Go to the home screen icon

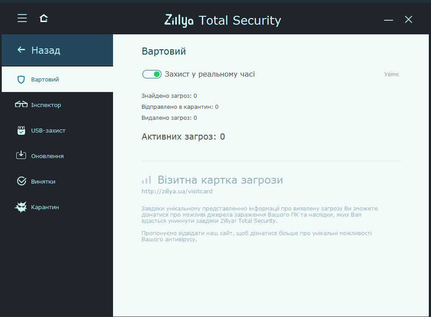[x=44, y=18]
